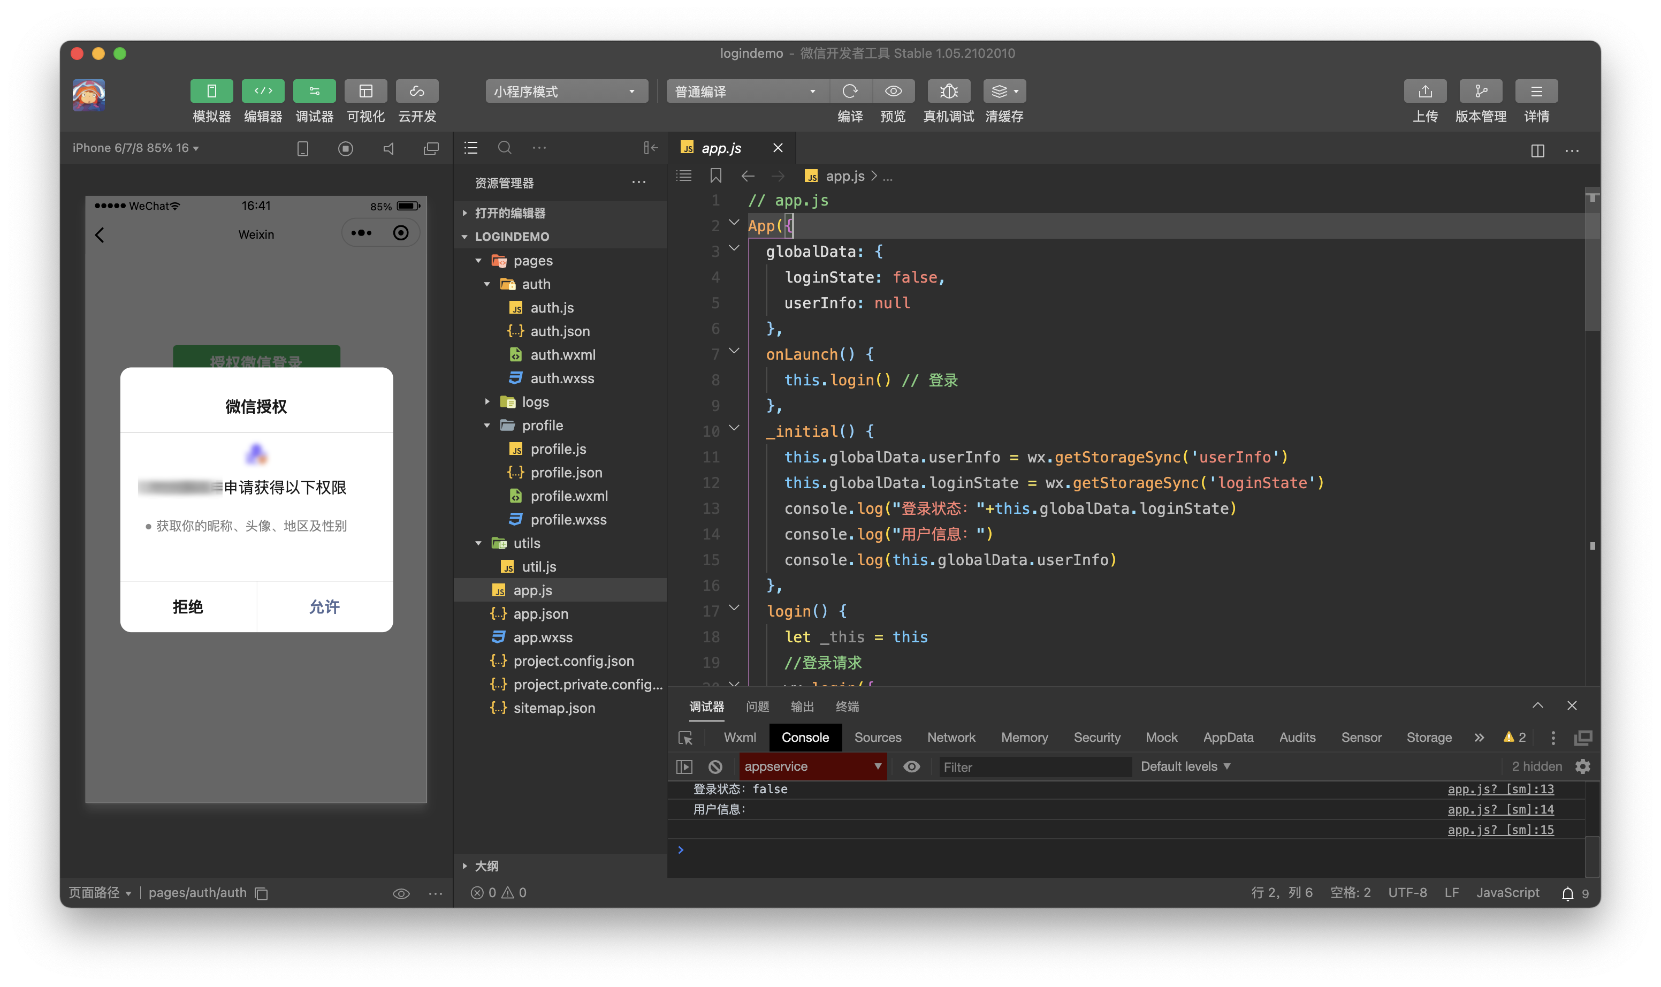Viewport: 1661px width, 987px height.
Task: Fold the onLaunch() code block
Action: tap(734, 351)
